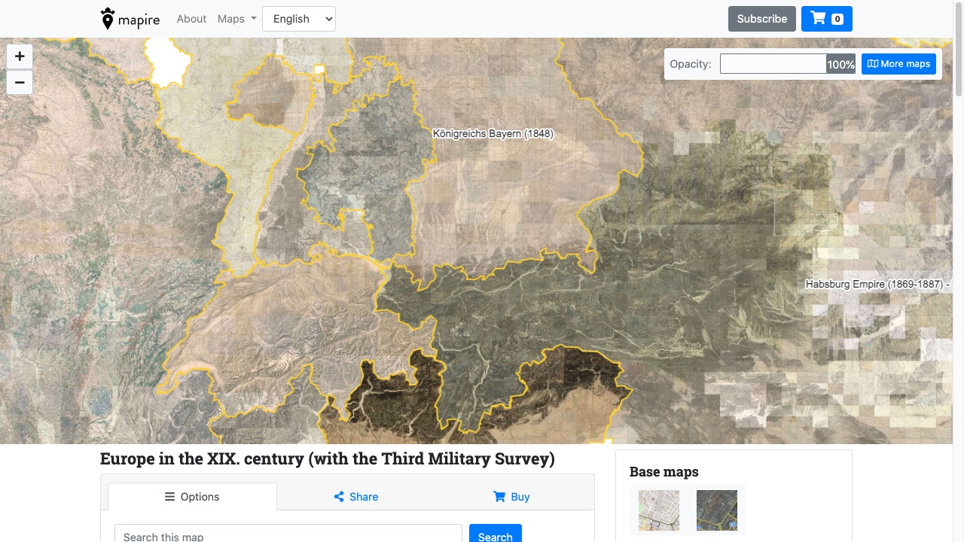Click the Search button

pos(495,535)
